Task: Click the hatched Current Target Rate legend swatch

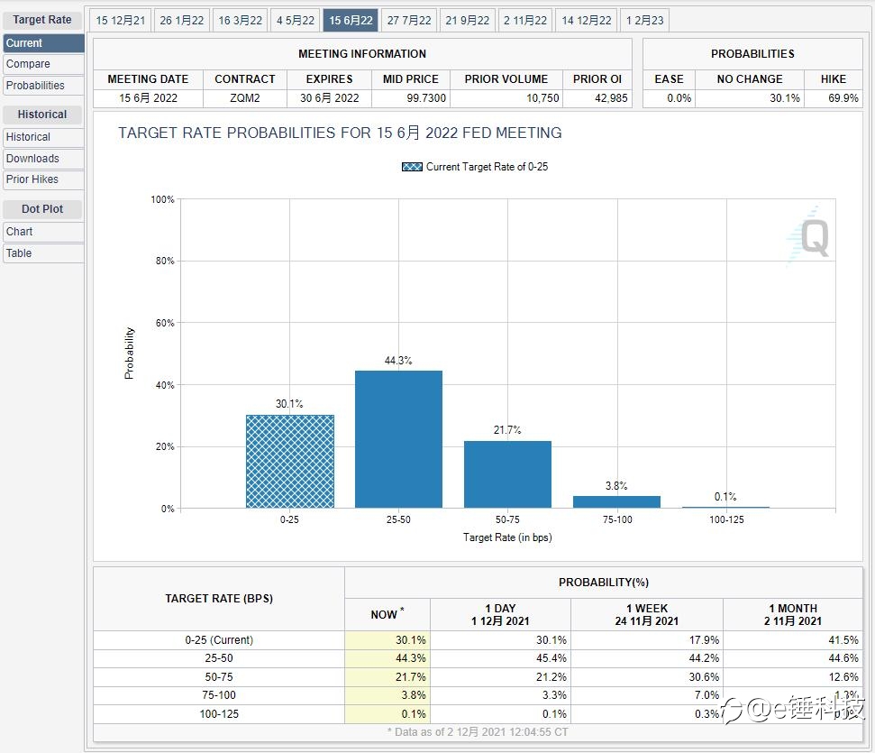Action: click(x=412, y=167)
